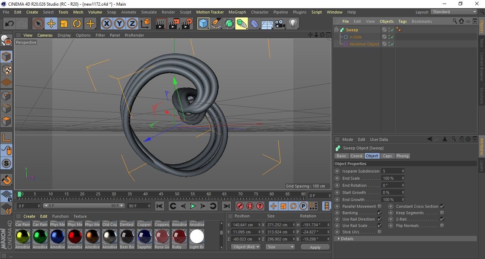Switch to the Coord. tab

(x=357, y=156)
